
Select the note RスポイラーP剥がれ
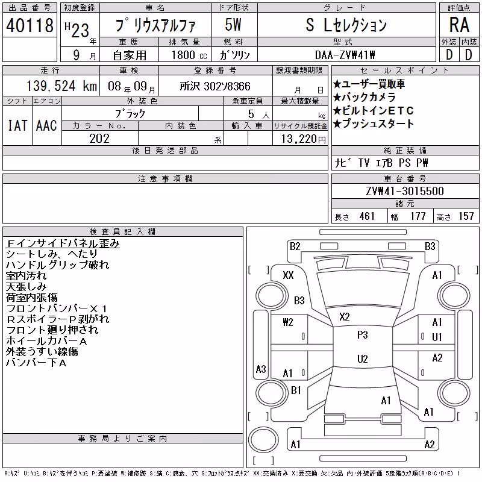tap(57, 319)
